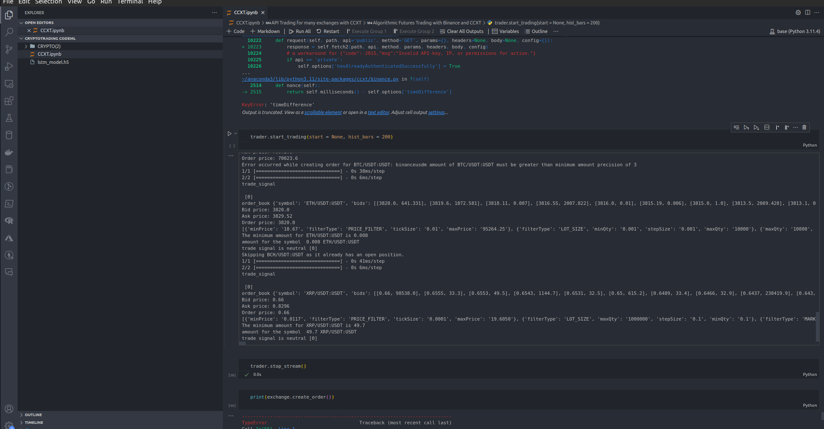Screen dimensions: 824x429
Task: Run the trader.start_trading cell
Action: [x=229, y=134]
